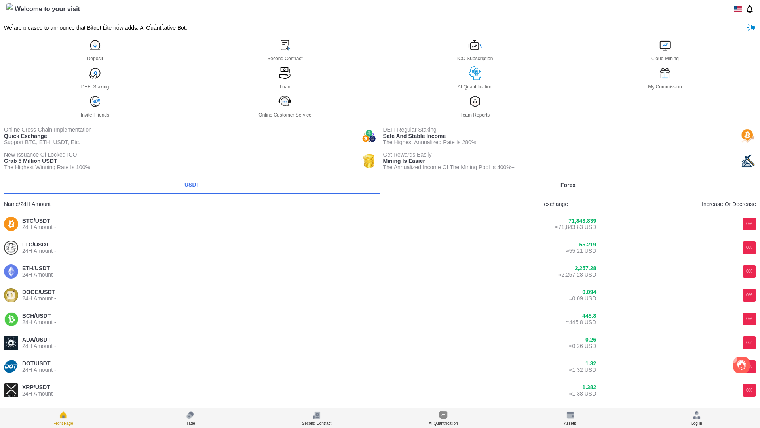Open the Mining Is Easier promo
Screen dimensions: 760x428
[569, 161]
